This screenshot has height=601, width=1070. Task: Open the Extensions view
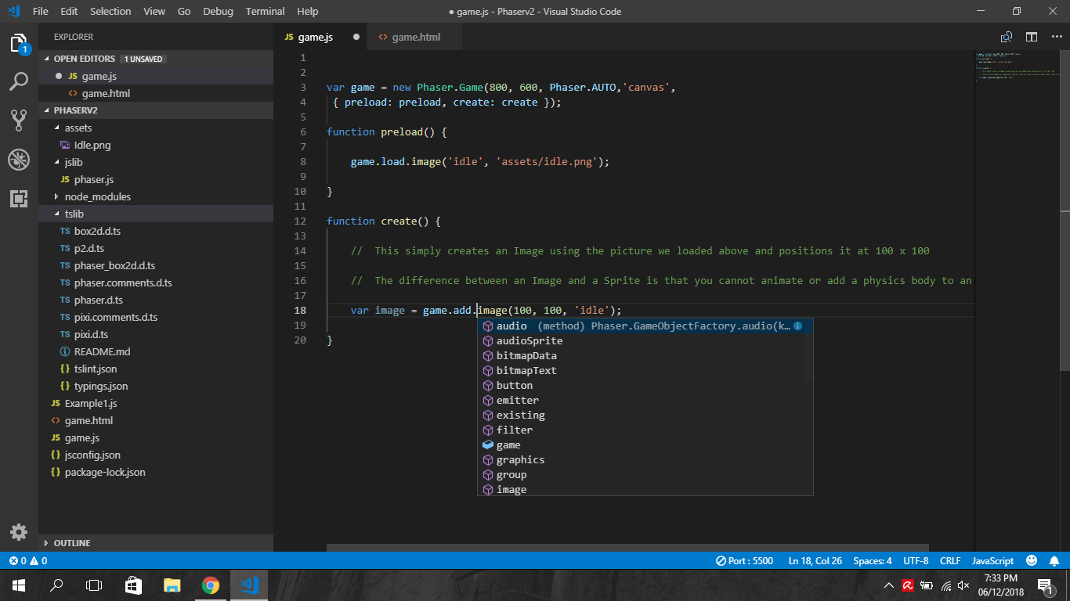tap(19, 198)
